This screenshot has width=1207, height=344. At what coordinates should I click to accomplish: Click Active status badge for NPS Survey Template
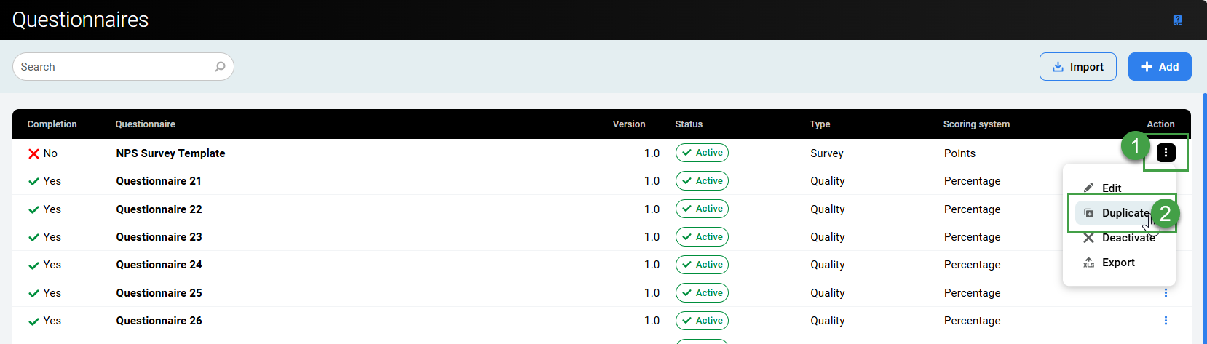[x=702, y=153]
